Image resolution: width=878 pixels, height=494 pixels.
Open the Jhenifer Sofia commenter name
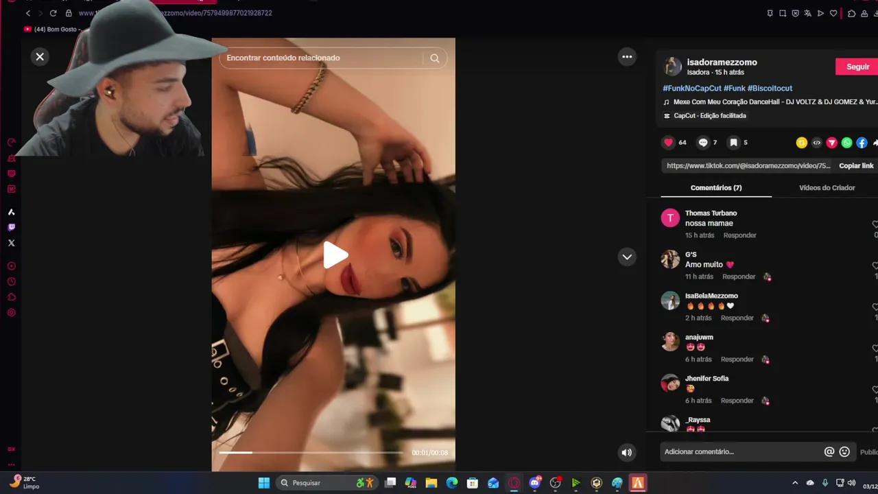coord(707,378)
